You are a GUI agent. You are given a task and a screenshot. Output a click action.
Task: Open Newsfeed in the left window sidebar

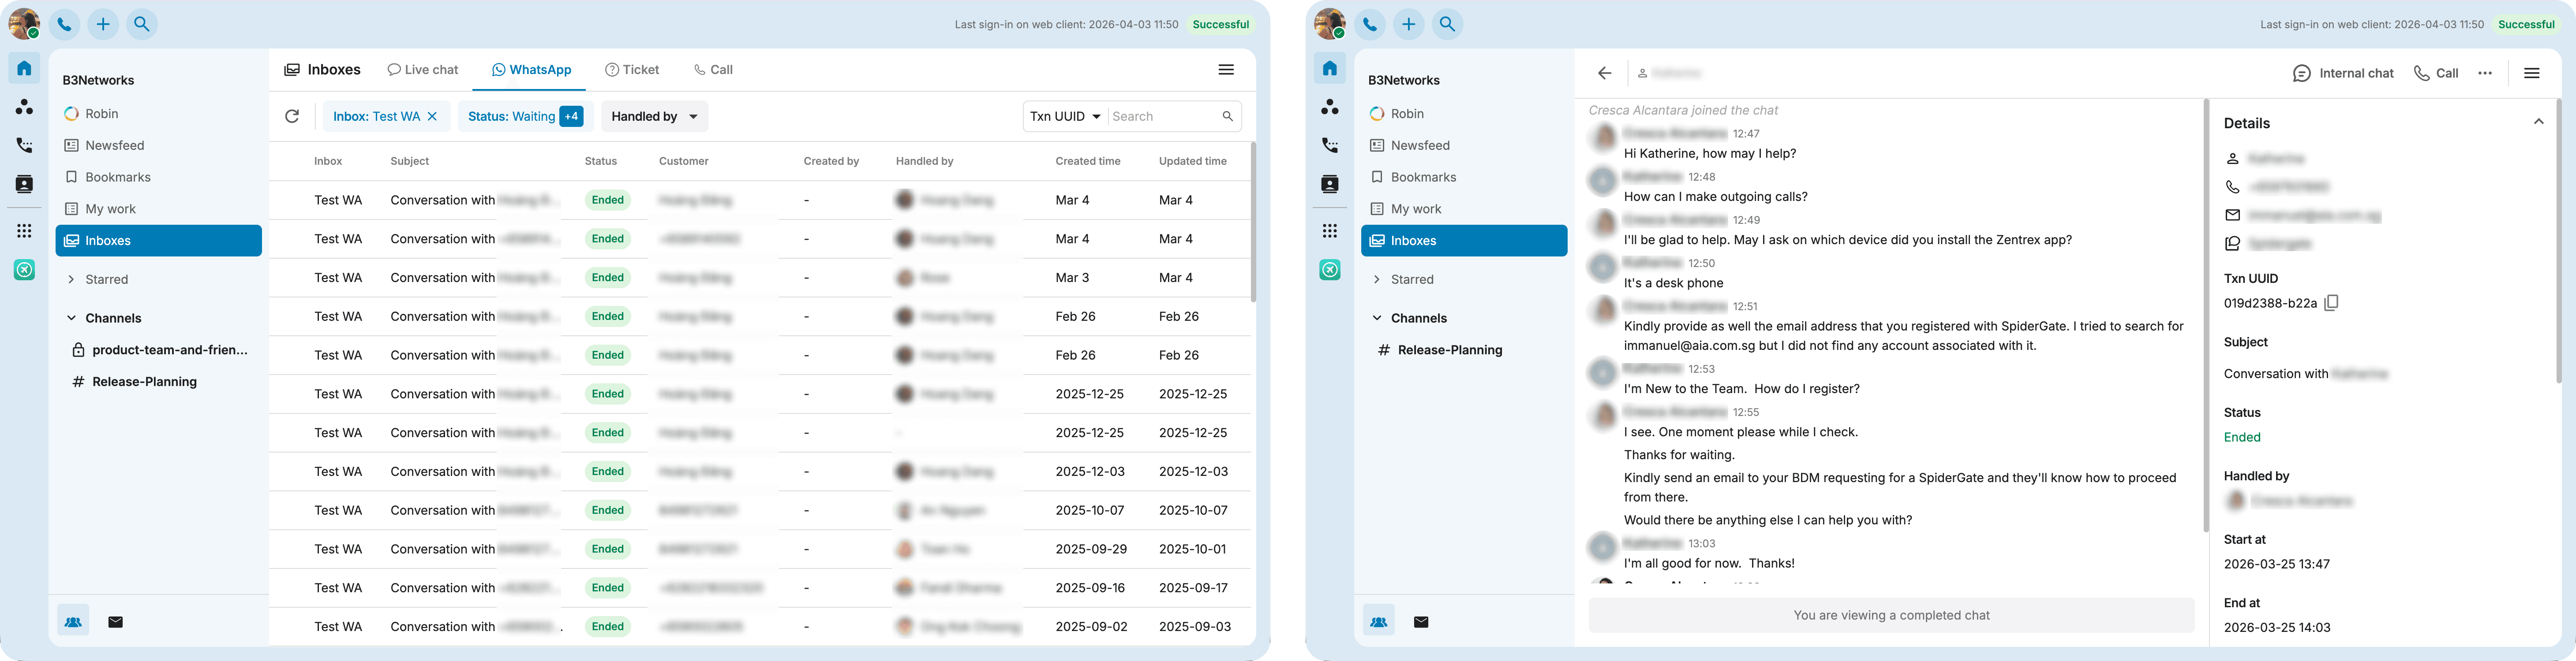(159, 146)
